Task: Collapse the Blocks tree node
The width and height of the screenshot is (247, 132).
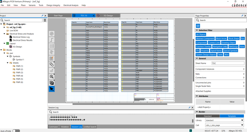Action: pos(1,50)
